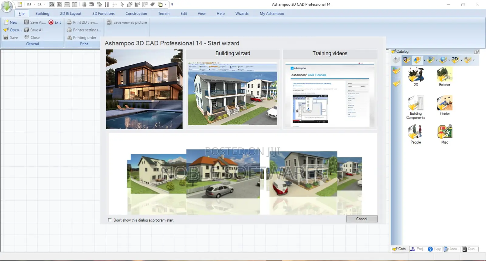Select the 2D symbols catalog folder icon
This screenshot has height=261, width=486.
point(455,60)
